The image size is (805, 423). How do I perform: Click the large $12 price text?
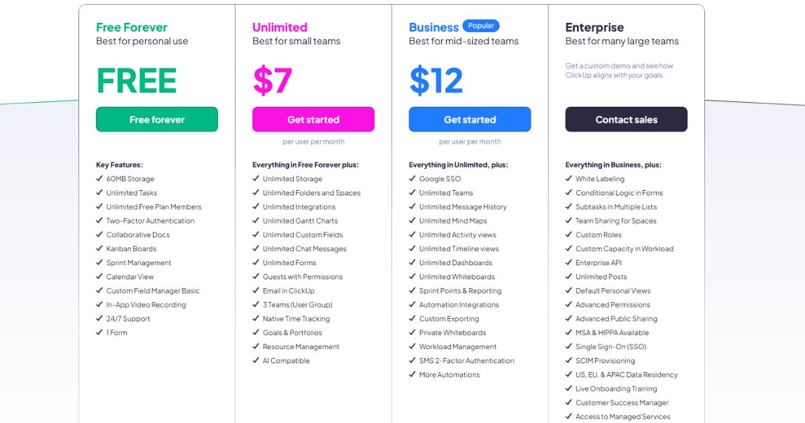pyautogui.click(x=436, y=81)
